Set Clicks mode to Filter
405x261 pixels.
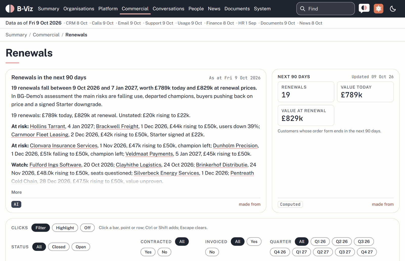[40, 228]
